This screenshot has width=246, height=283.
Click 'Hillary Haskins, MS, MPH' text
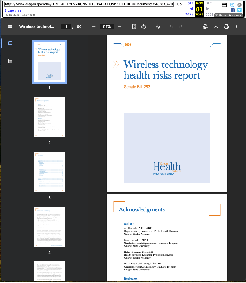point(139,252)
